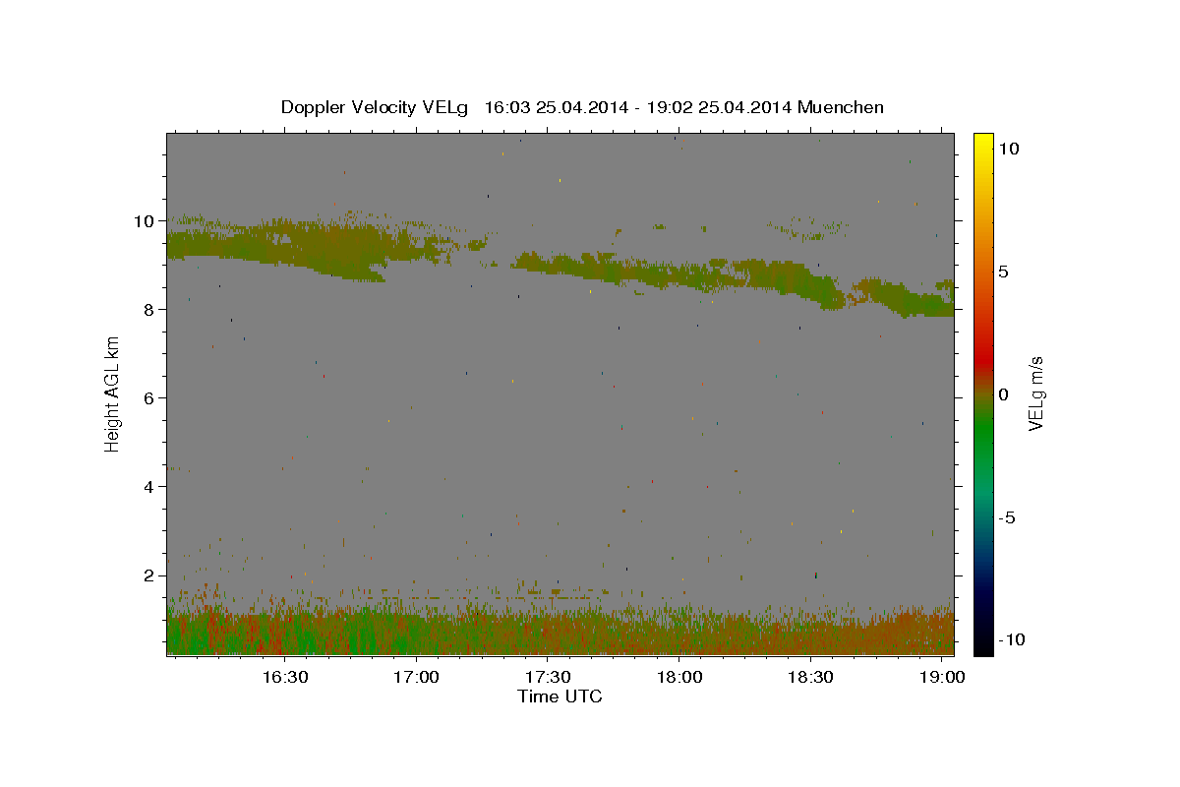This screenshot has height=787, width=1180.
Task: Click the 18:00 time tick label
Action: [x=679, y=678]
